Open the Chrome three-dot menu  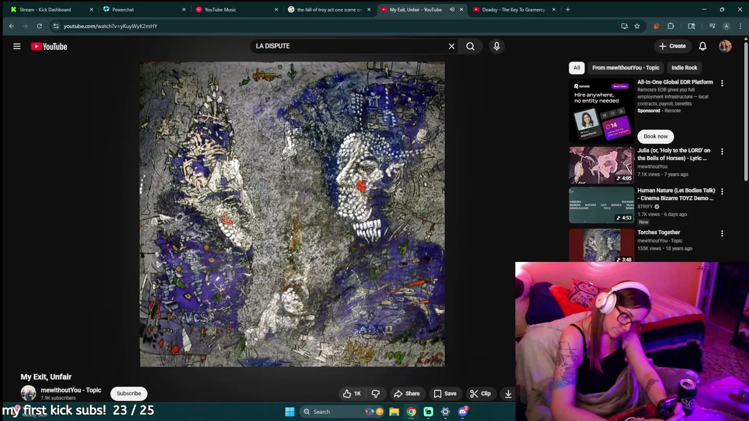[740, 26]
